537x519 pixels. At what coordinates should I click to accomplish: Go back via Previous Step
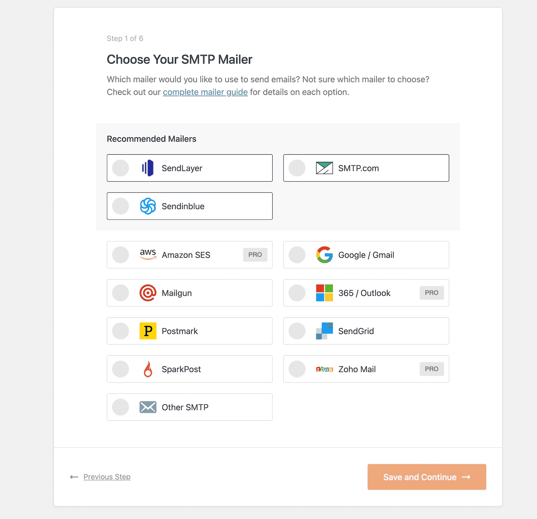click(x=107, y=477)
